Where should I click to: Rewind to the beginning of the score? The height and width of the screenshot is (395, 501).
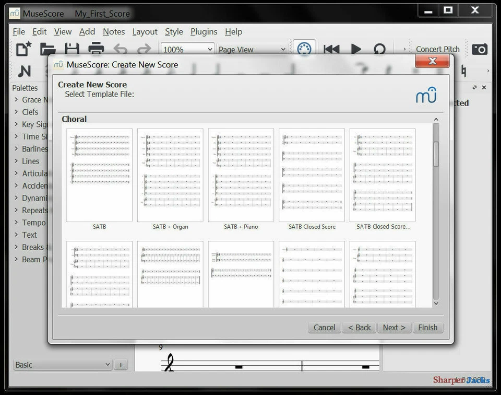pos(331,49)
